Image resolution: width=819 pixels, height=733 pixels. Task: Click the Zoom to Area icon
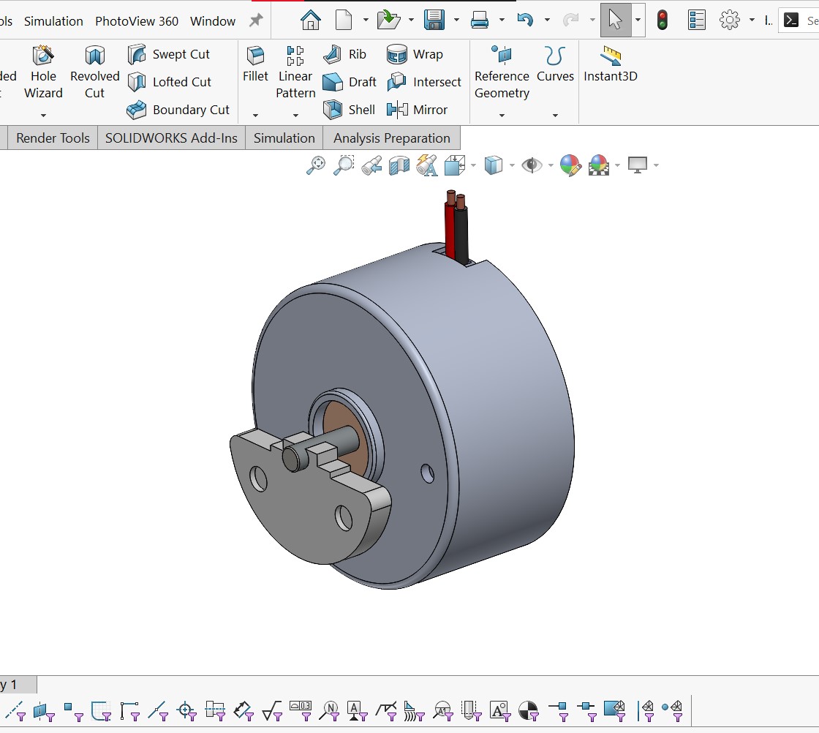pyautogui.click(x=344, y=165)
